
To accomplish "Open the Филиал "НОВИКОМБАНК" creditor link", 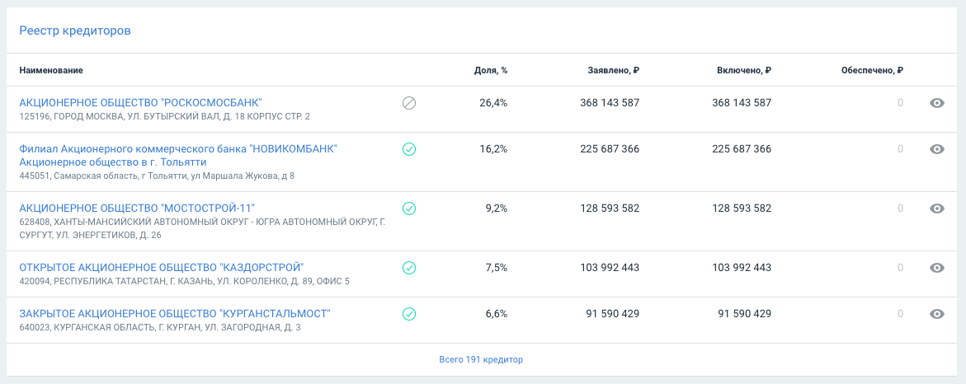I will (178, 149).
